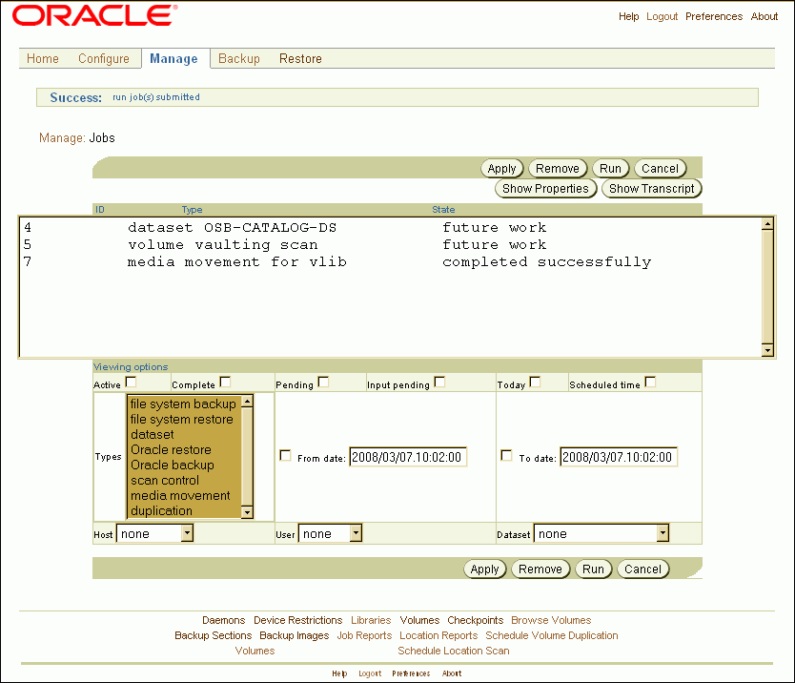Screen dimensions: 795x683
Task: Click the From date input field
Action: point(408,457)
